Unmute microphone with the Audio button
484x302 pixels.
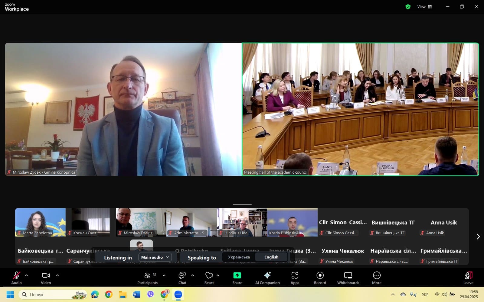pos(16,278)
